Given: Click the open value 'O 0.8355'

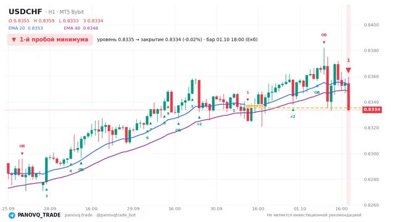Looking at the screenshot, I should 19,20.
